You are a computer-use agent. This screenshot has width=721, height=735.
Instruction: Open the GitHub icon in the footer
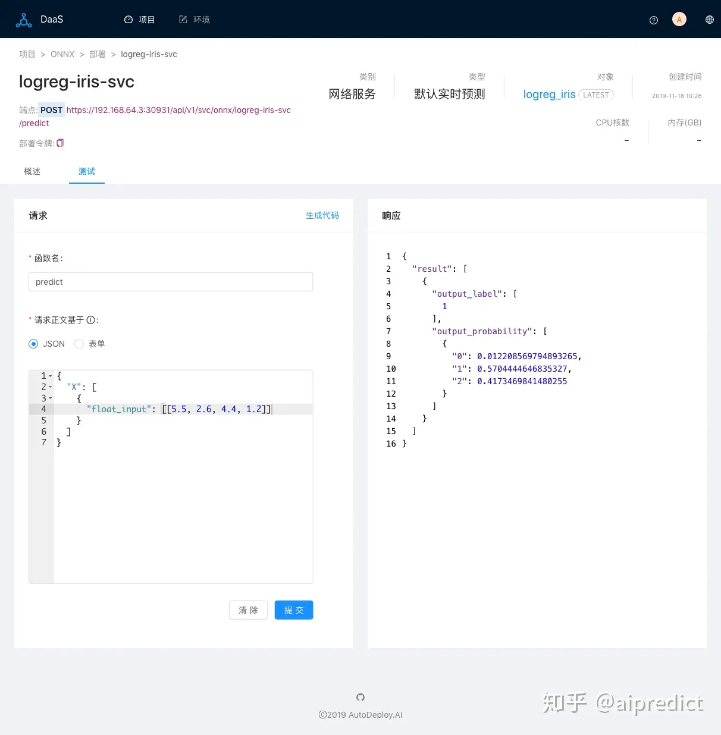point(360,697)
